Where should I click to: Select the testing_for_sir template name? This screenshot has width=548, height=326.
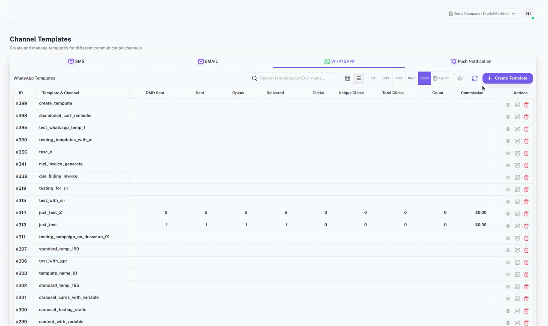pyautogui.click(x=54, y=188)
